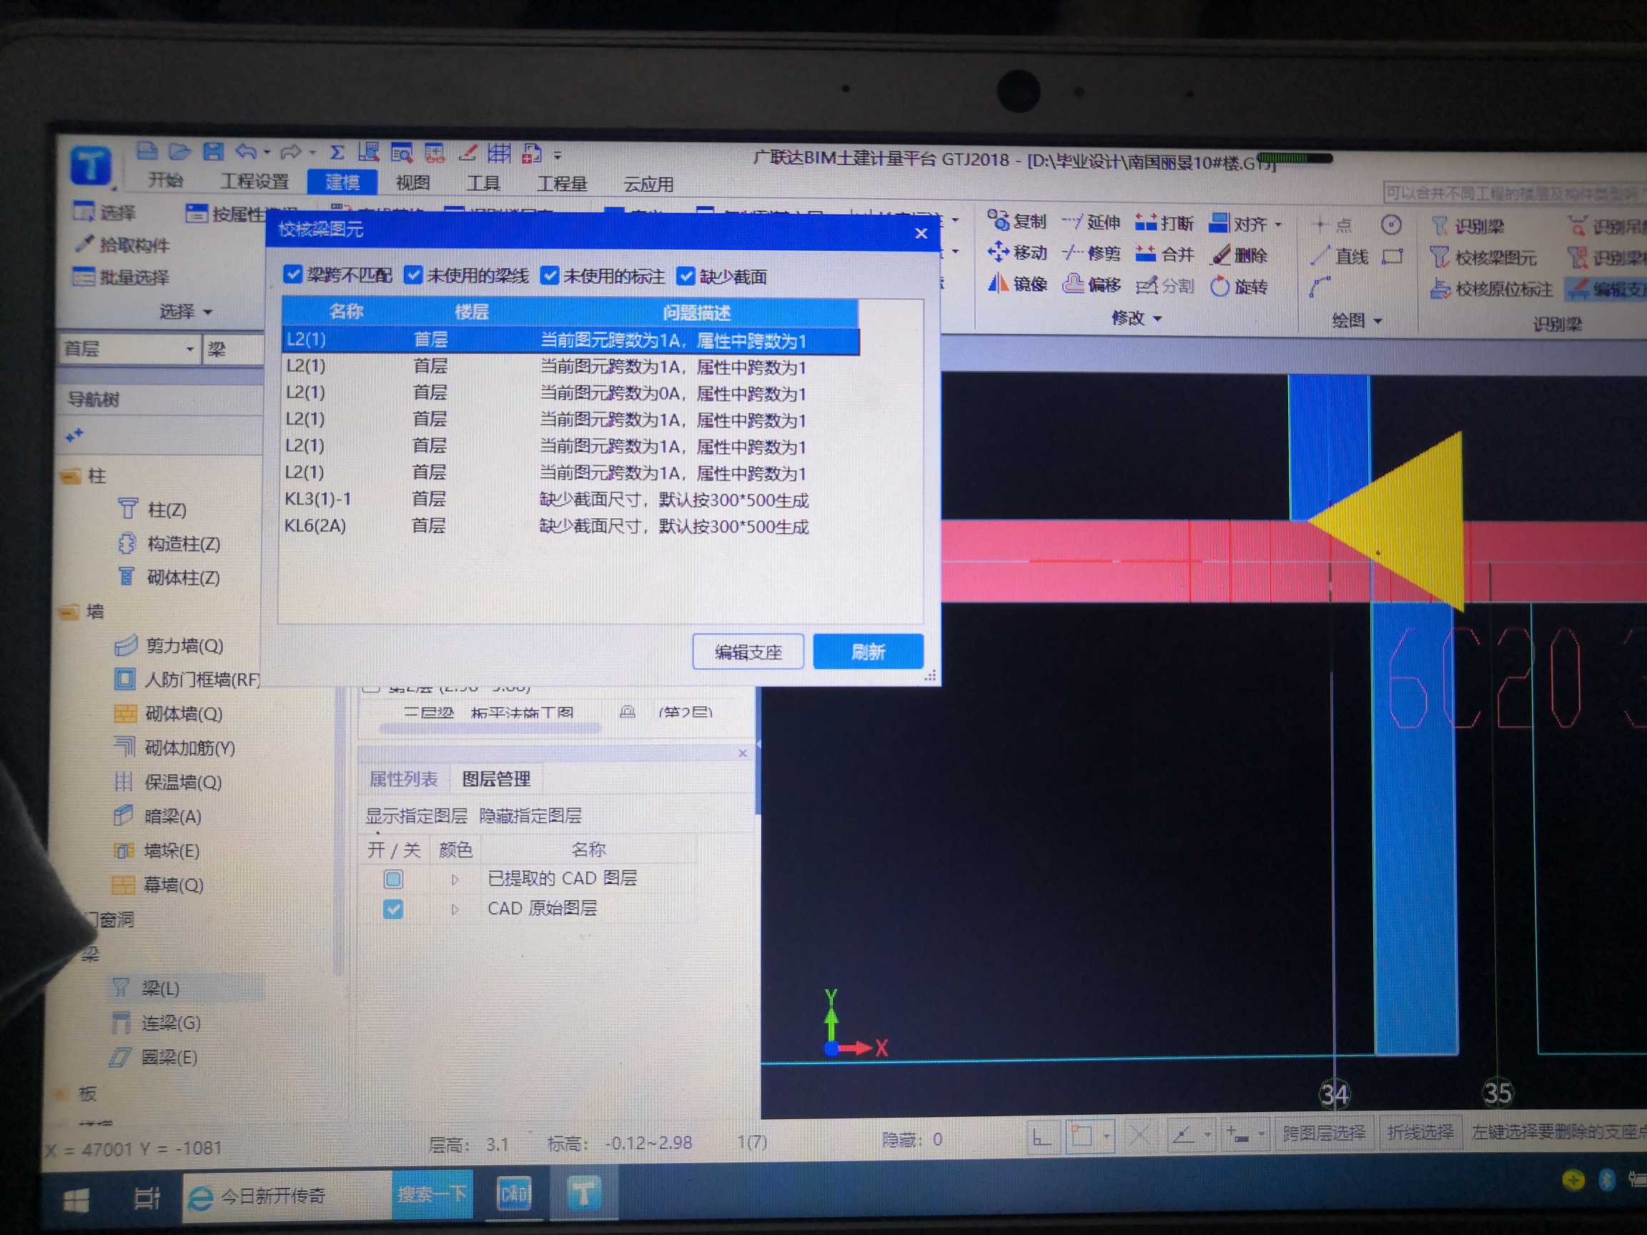Click the Extend (延伸) tool
Viewport: 1647px width, 1235px height.
pos(1090,222)
